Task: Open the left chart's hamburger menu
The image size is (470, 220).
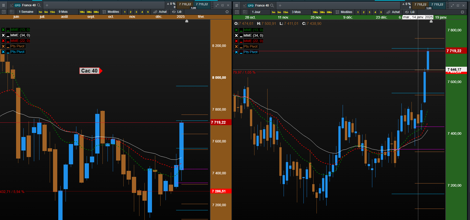Action: (x=4, y=5)
